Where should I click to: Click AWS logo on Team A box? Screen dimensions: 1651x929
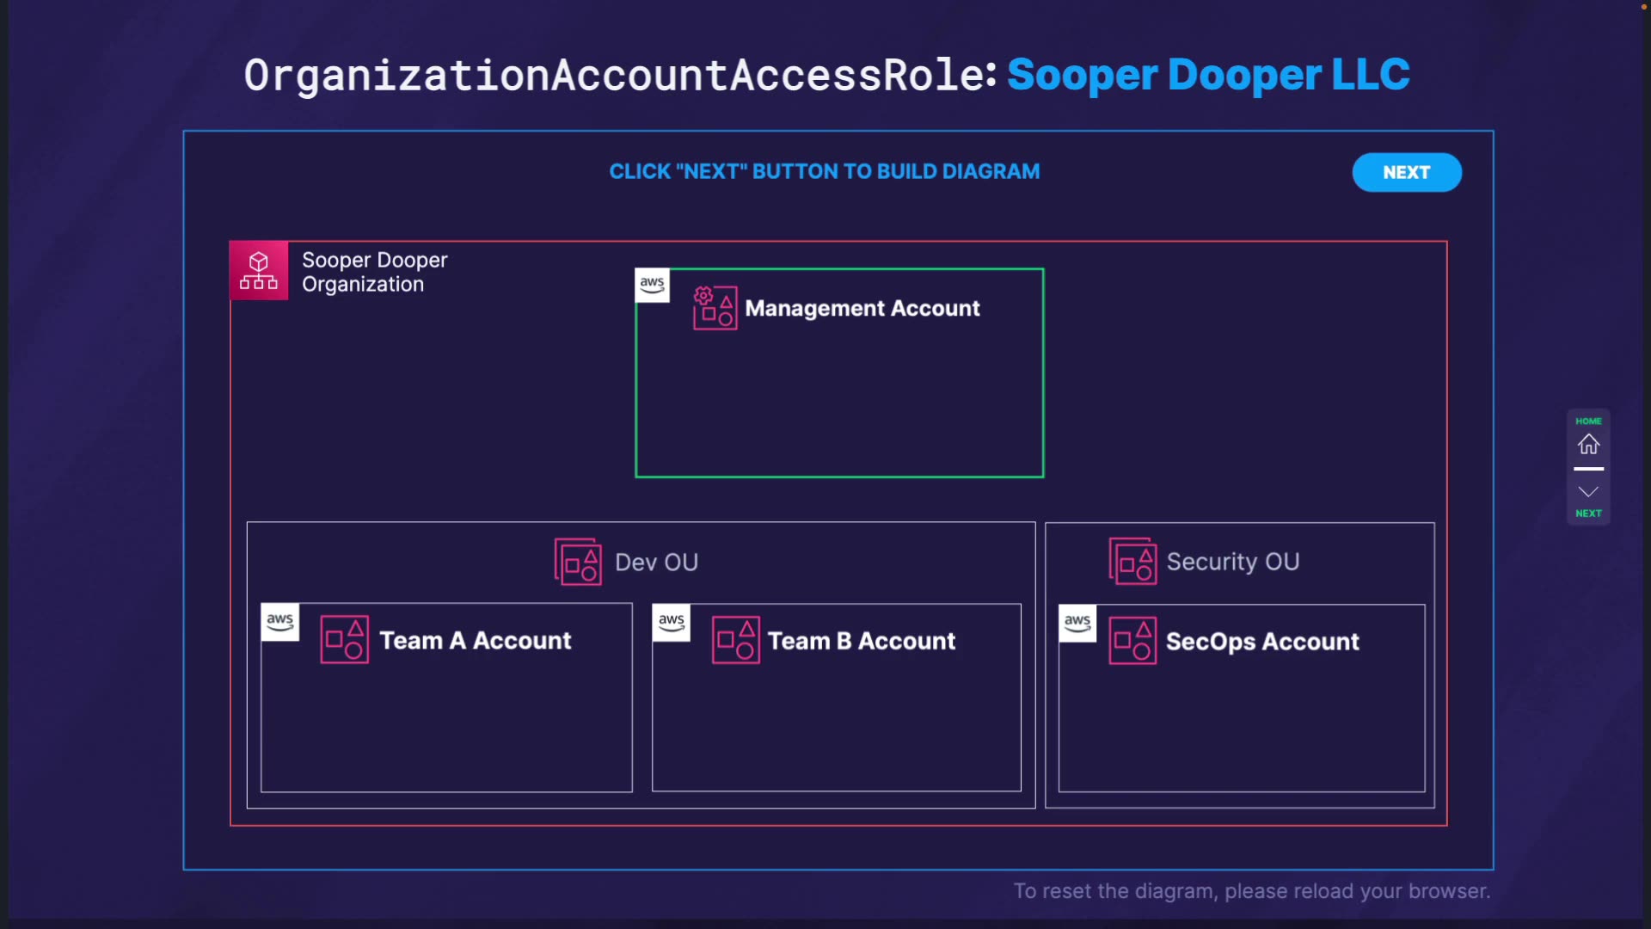click(279, 622)
